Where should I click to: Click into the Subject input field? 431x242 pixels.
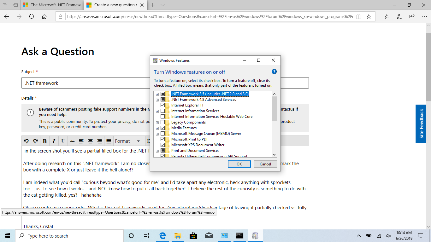165,83
